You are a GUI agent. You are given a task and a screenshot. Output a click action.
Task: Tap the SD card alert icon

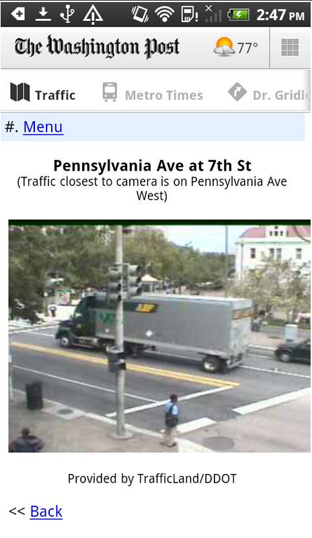[189, 15]
